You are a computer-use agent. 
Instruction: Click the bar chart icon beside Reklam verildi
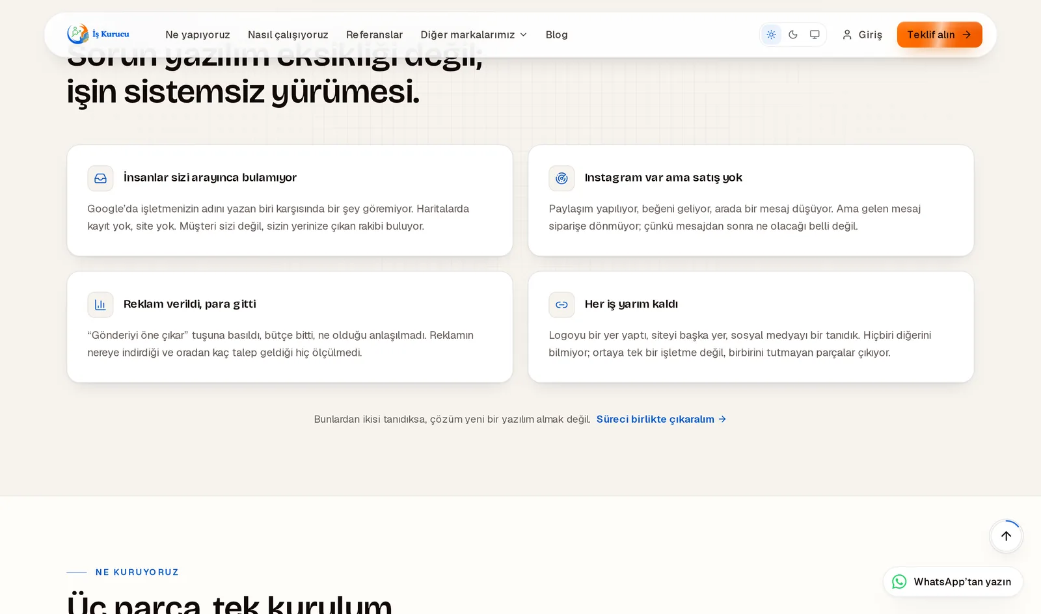pos(100,304)
